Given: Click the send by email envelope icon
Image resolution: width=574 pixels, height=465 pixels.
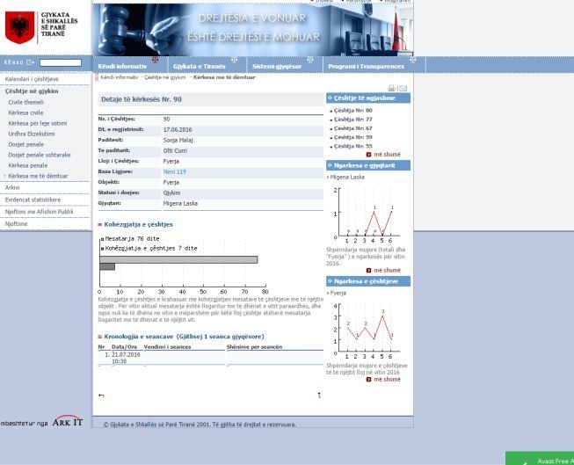Looking at the screenshot, I should pos(403,88).
